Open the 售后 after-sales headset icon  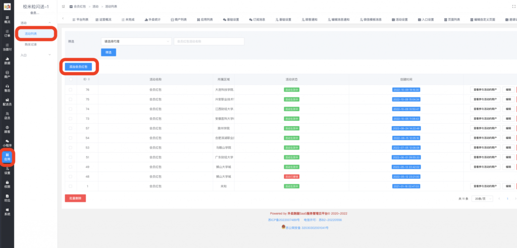click(x=7, y=88)
